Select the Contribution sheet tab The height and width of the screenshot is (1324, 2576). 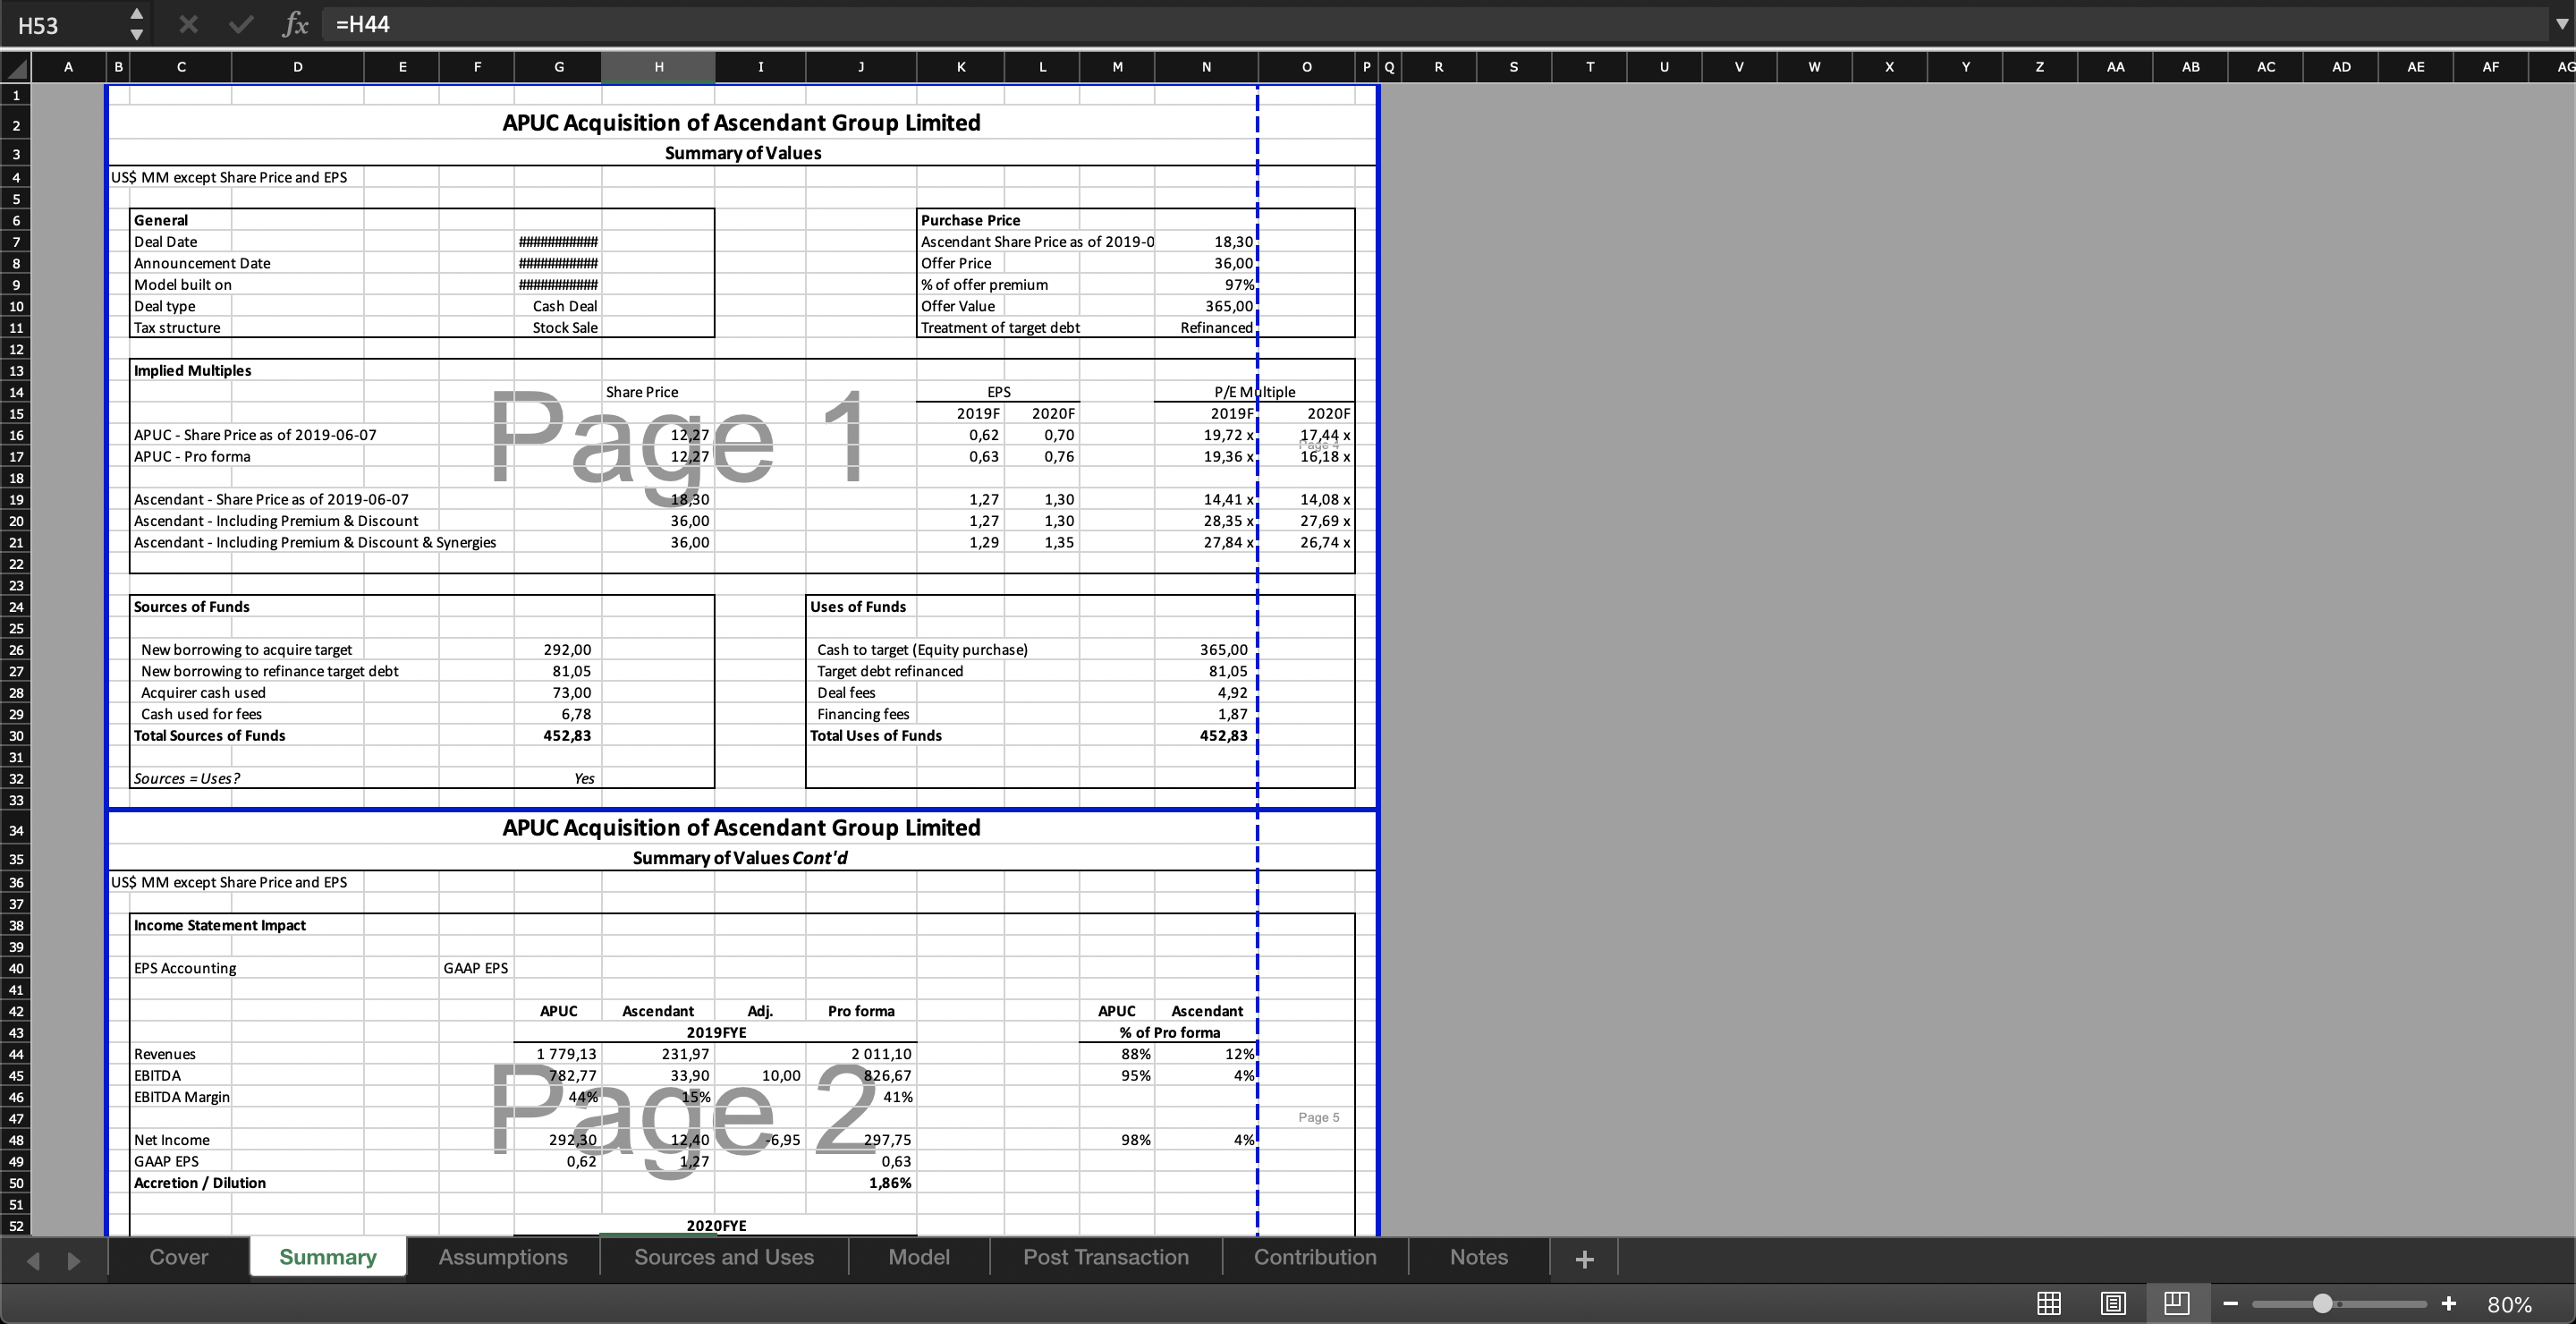tap(1315, 1257)
